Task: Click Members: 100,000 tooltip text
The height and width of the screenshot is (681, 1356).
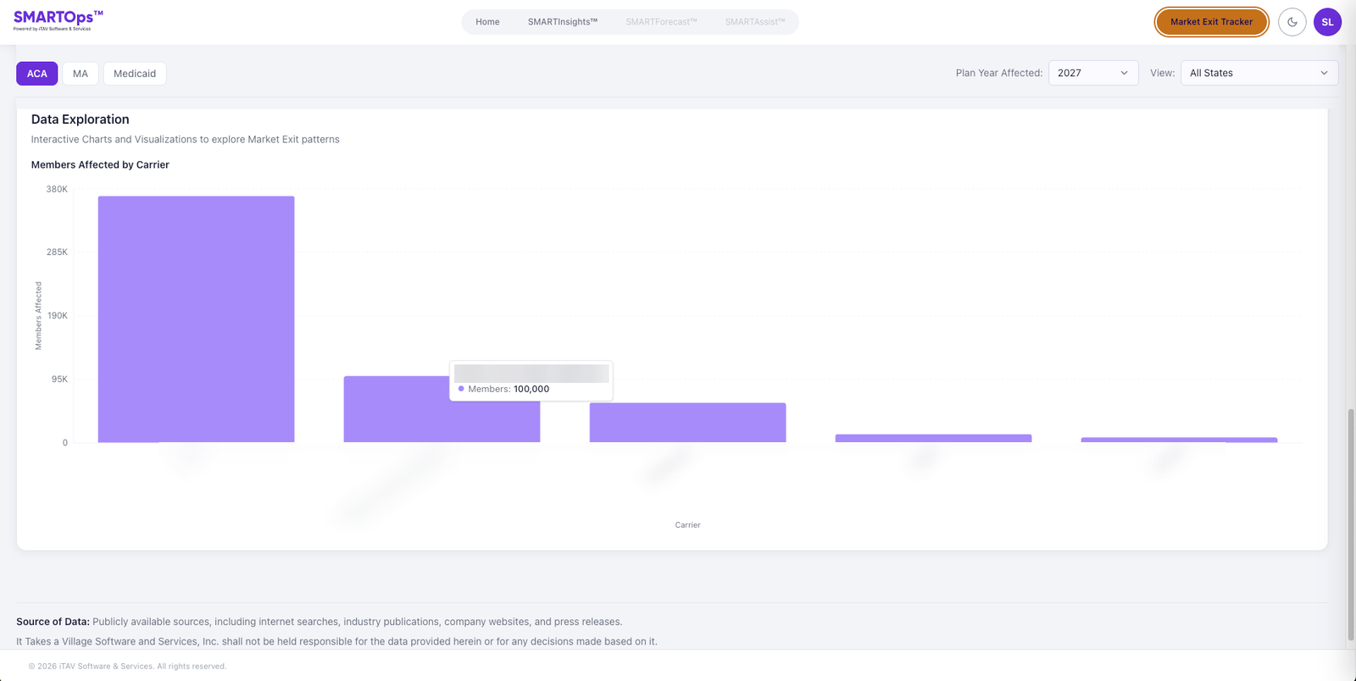Action: pos(508,389)
